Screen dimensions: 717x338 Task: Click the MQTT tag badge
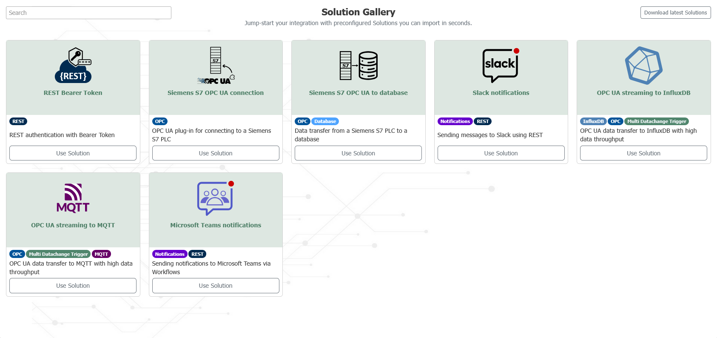(x=101, y=254)
